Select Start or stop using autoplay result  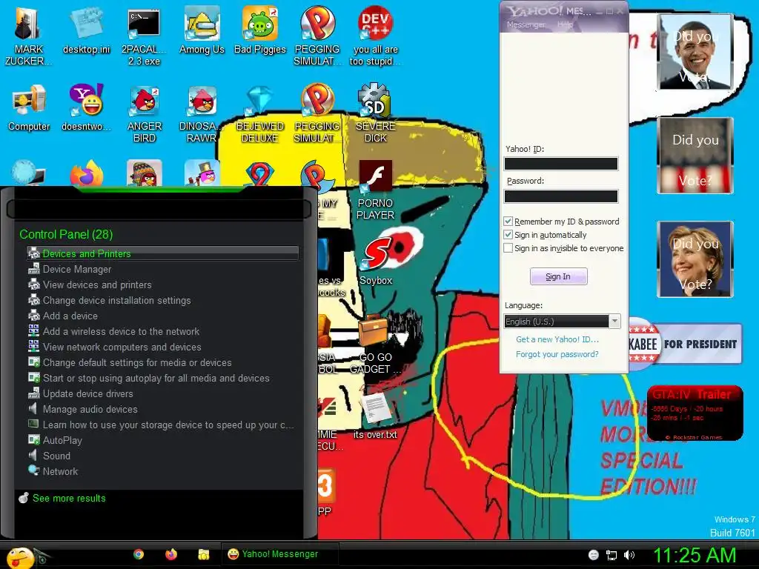pos(162,378)
